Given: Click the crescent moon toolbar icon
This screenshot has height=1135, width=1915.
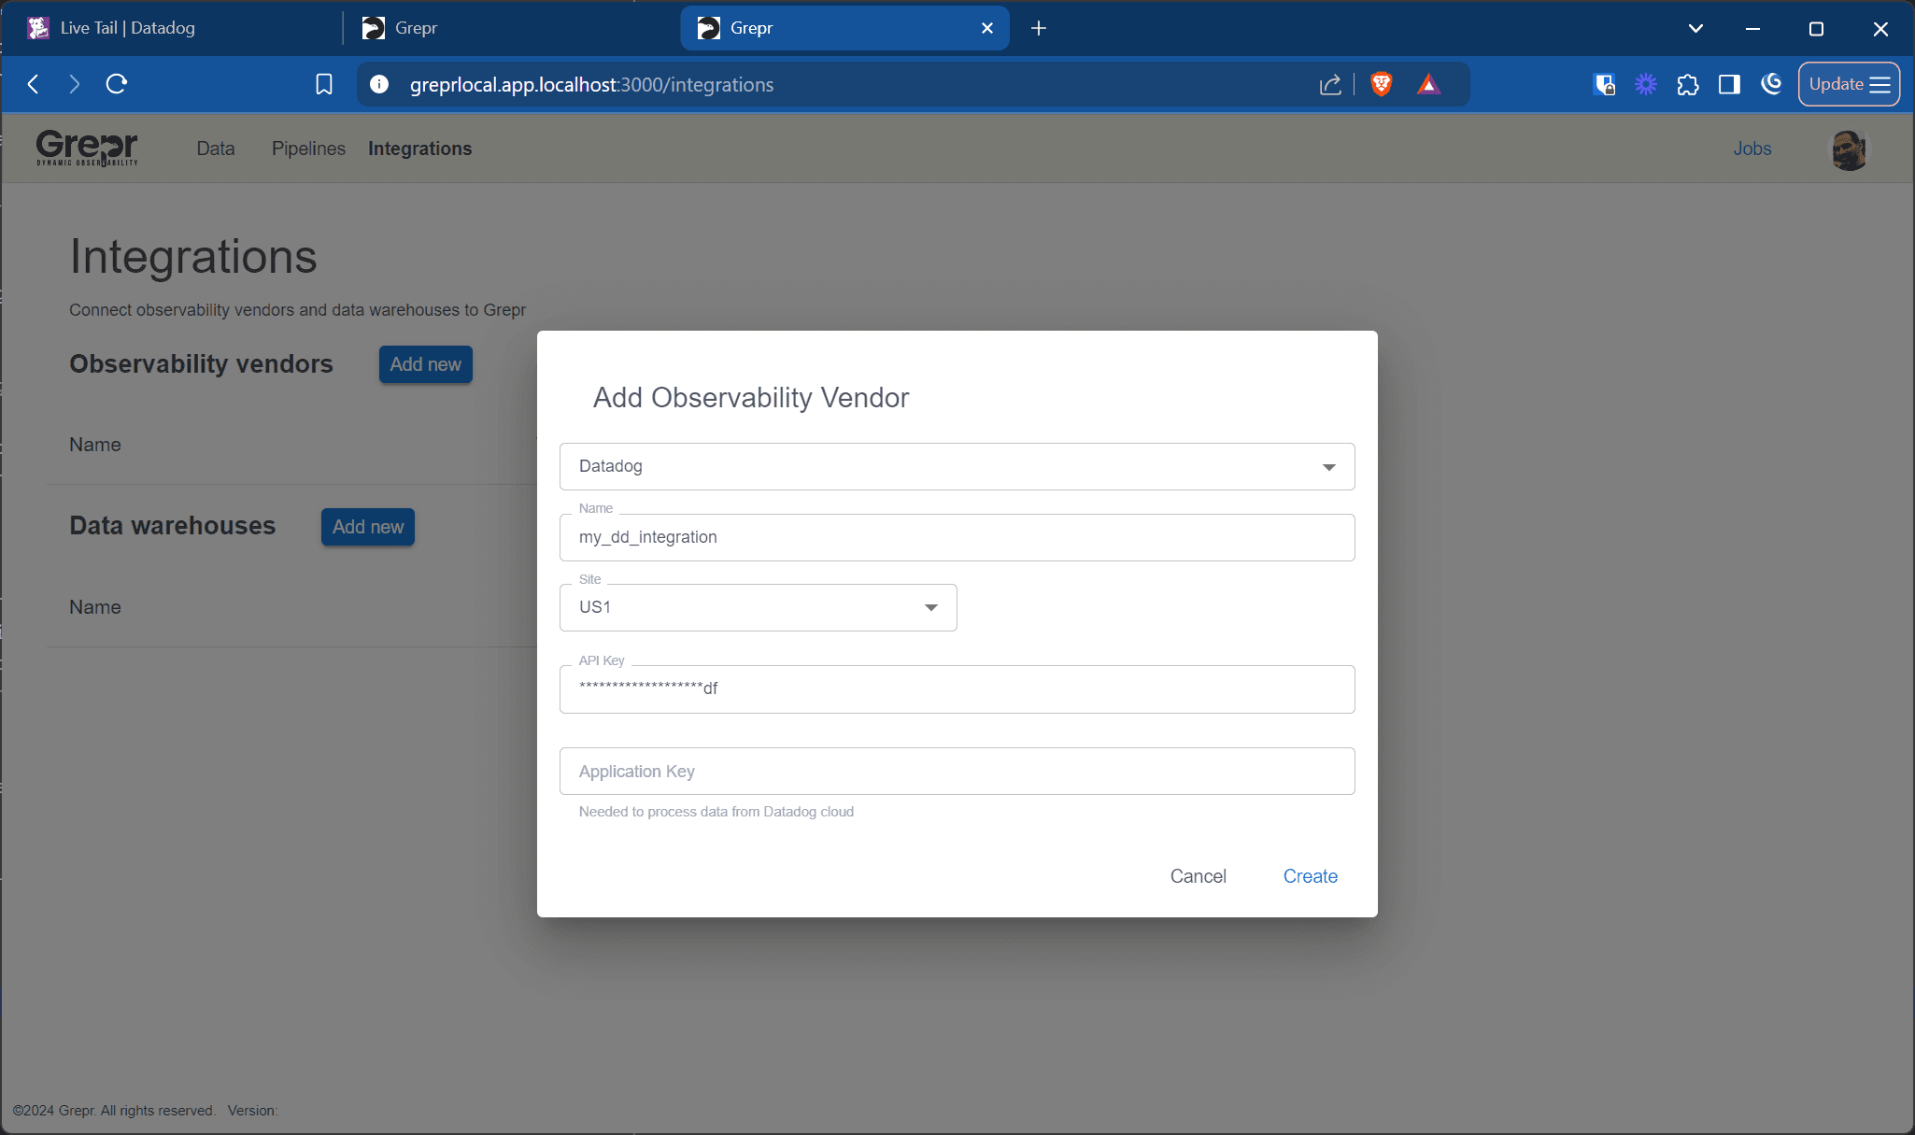Looking at the screenshot, I should 1771,84.
